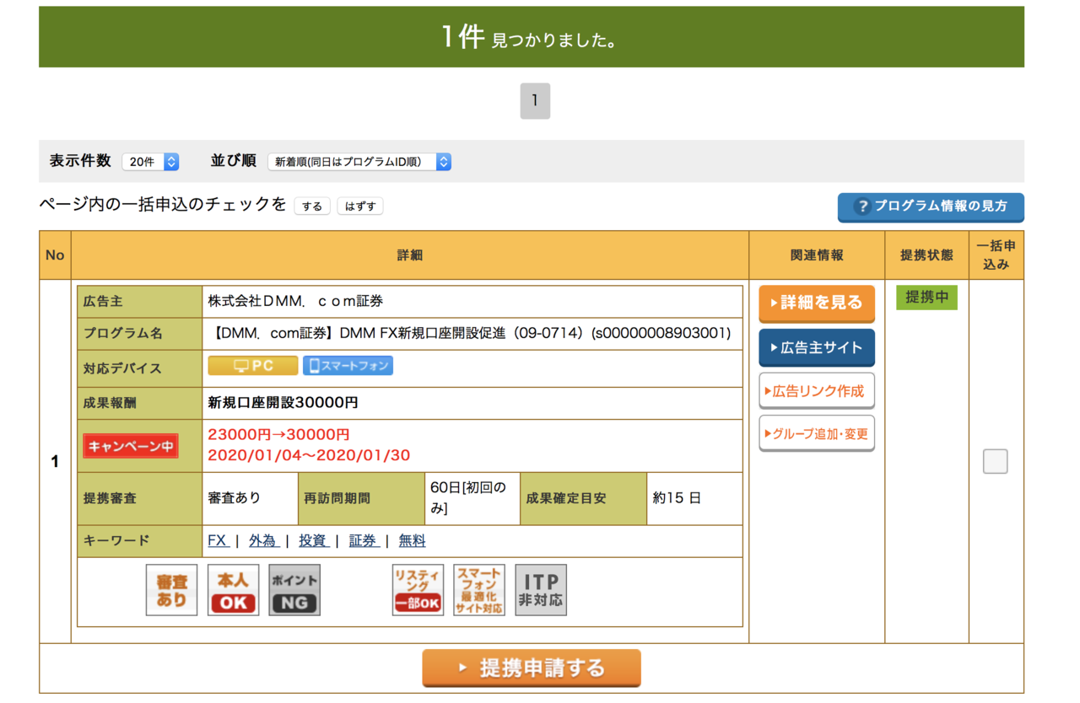Uncheck all 一括申込 with はずす button
1080x703 pixels.
point(360,206)
